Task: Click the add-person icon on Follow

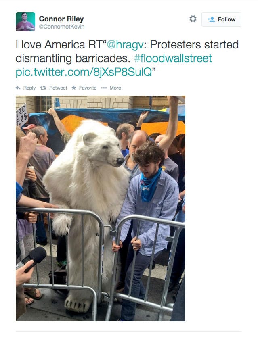Action: pos(211,19)
